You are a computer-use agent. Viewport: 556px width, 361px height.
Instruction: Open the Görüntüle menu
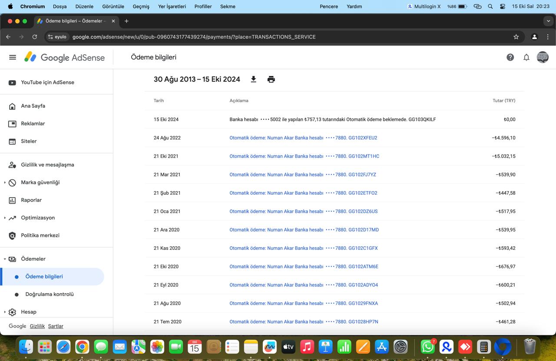pos(113,7)
